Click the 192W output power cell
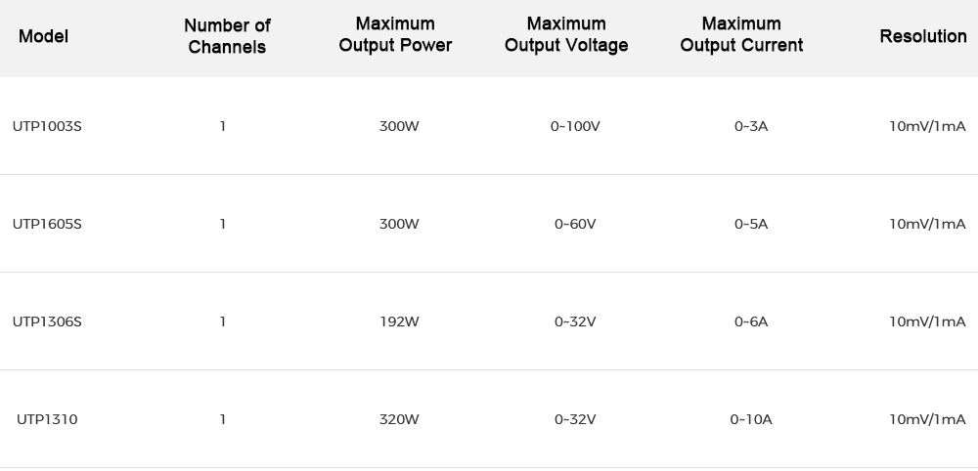The height and width of the screenshot is (471, 978). (399, 321)
